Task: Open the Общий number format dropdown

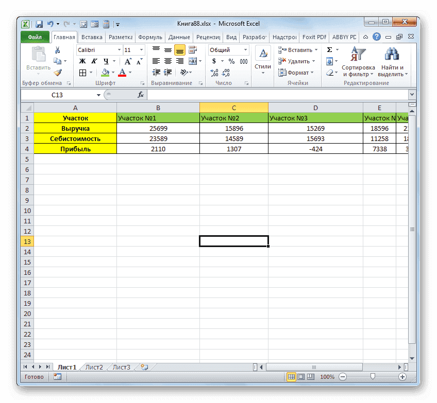Action: coord(244,49)
